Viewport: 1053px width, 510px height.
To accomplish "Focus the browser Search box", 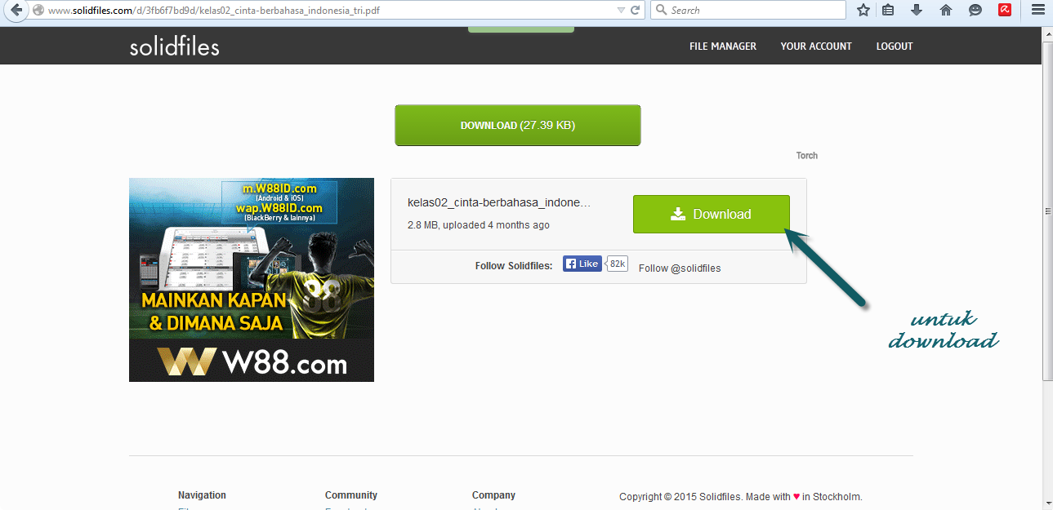I will coord(748,11).
